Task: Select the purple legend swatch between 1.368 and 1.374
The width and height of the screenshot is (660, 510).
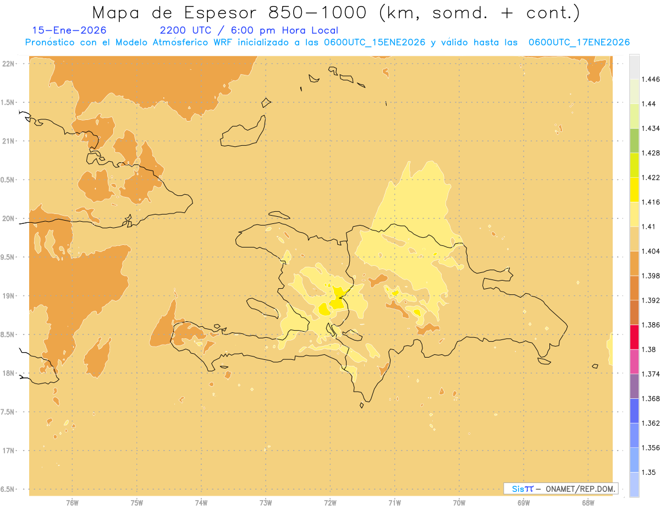Action: (x=634, y=386)
